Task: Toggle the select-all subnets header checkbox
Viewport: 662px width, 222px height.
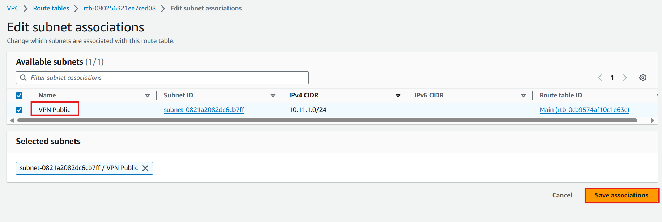Action: 19,96
